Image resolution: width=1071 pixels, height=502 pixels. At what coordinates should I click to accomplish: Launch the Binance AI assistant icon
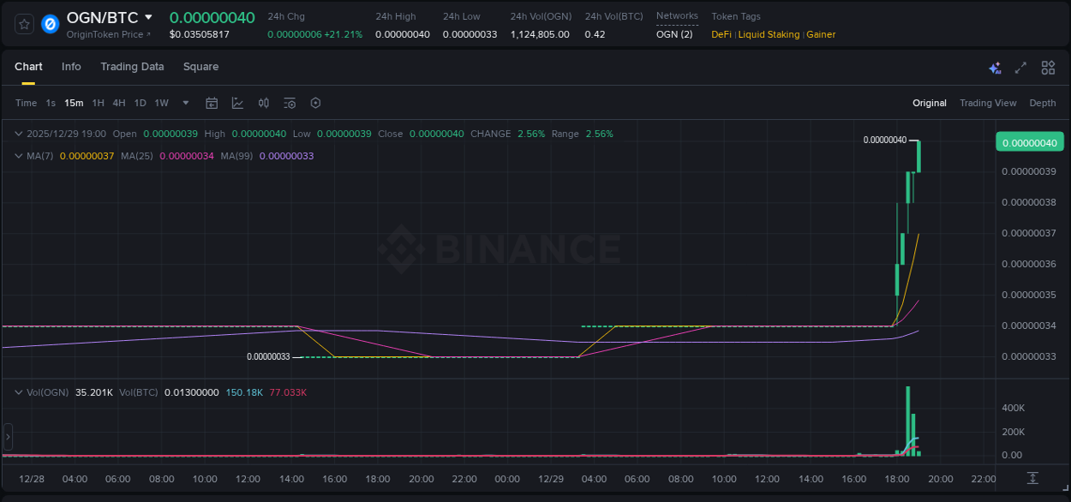994,67
